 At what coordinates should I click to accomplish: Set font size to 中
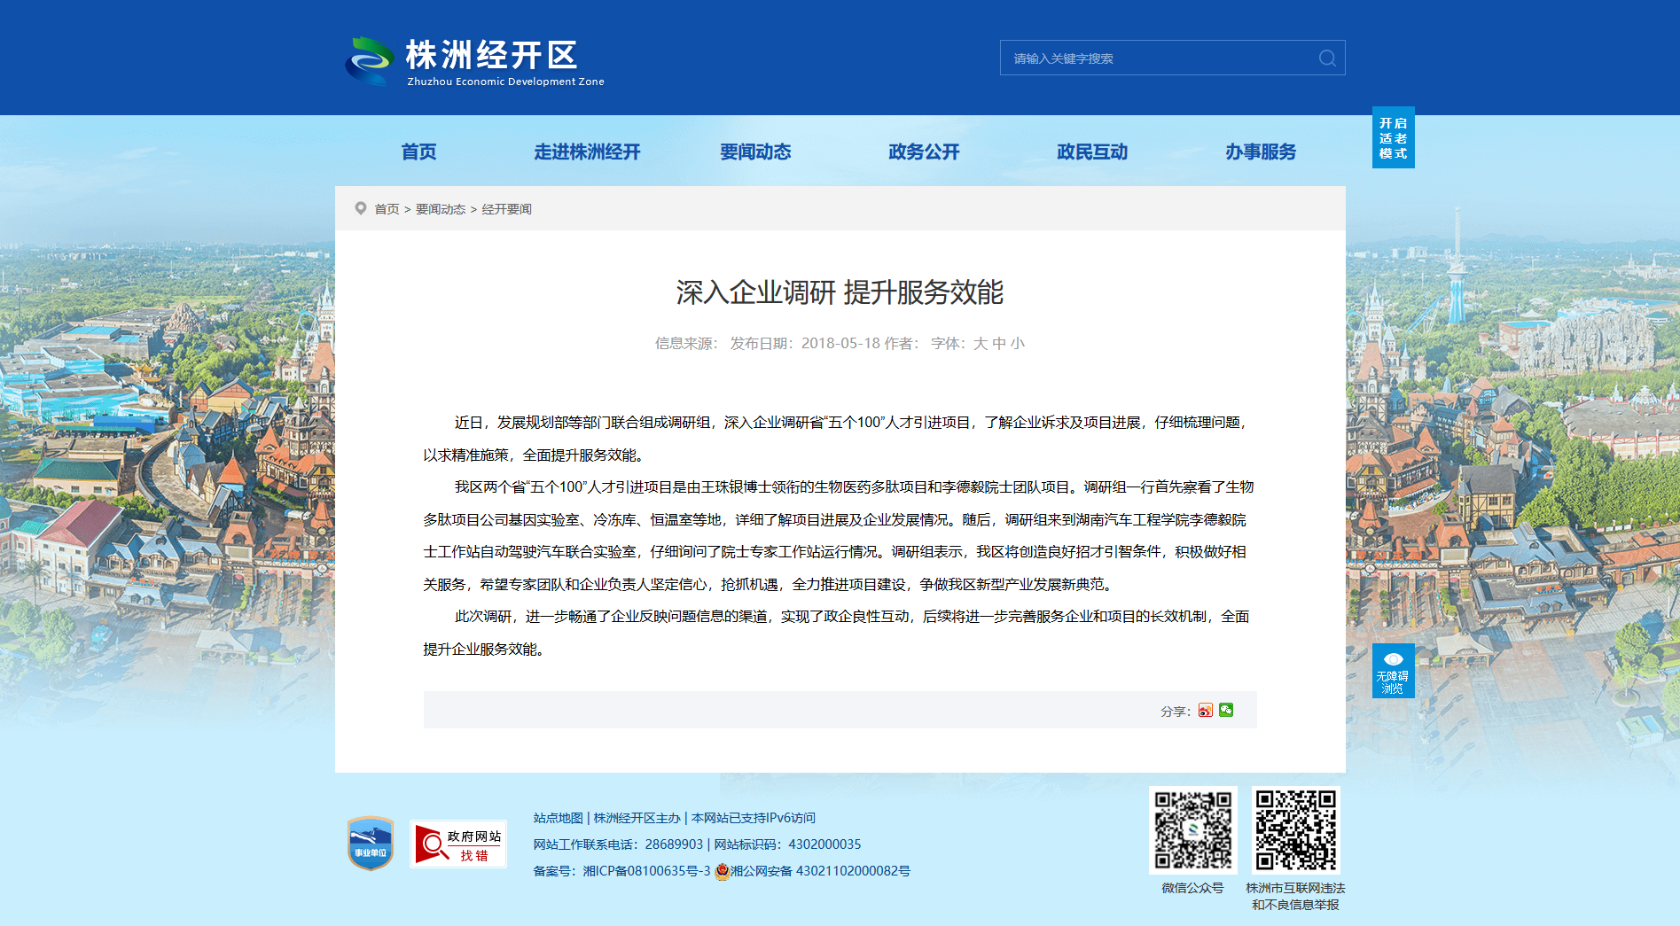[998, 343]
